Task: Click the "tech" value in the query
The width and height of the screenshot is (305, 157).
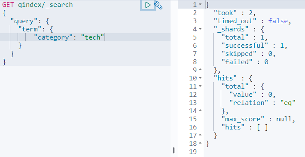Action: (92, 37)
